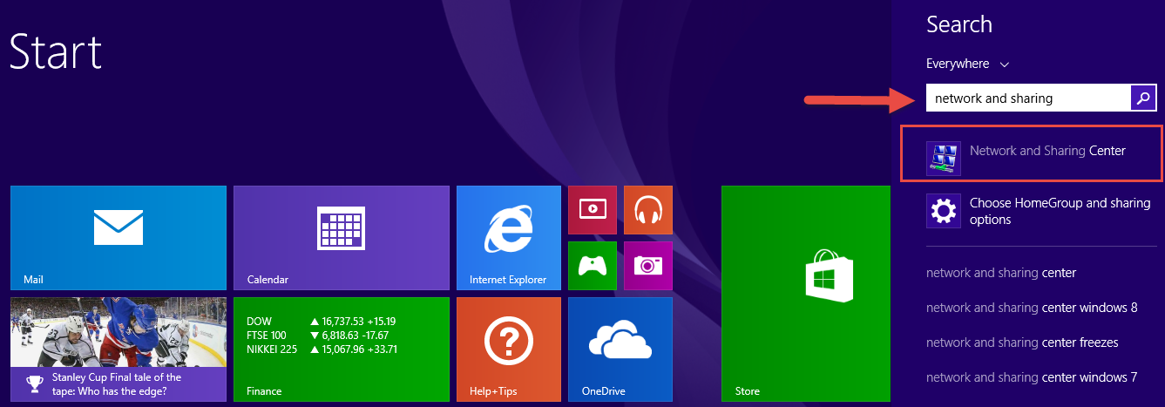Select suggestion 'network and sharing center windows 7'
1165x407 pixels.
pyautogui.click(x=1032, y=377)
